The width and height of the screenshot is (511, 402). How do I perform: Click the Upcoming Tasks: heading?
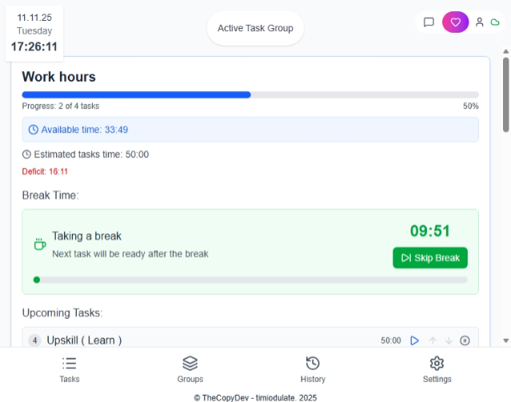click(x=62, y=312)
